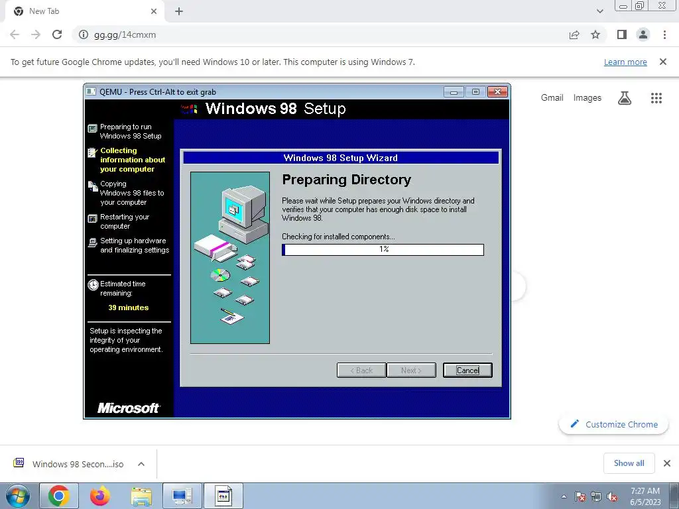Open a new tab with plus button
This screenshot has width=679, height=509.
tap(179, 11)
